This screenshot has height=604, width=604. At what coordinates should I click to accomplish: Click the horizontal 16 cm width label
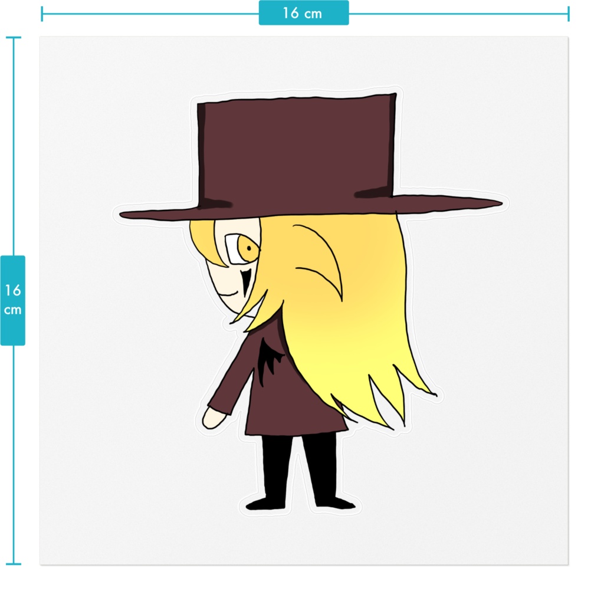[x=304, y=13]
